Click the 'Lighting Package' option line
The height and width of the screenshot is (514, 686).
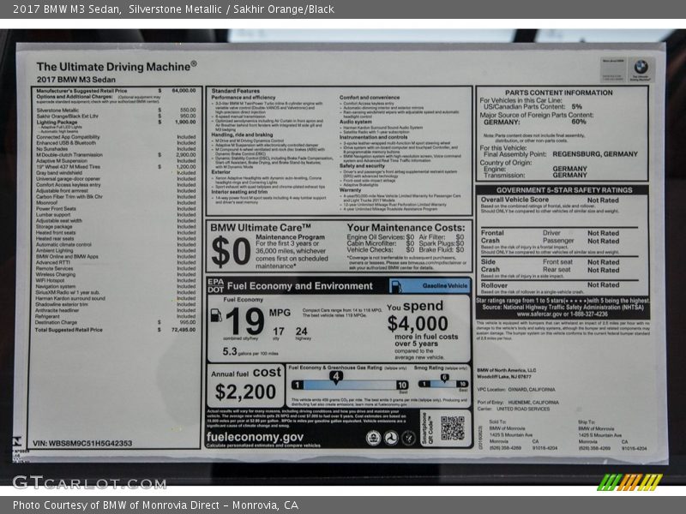tap(116, 123)
